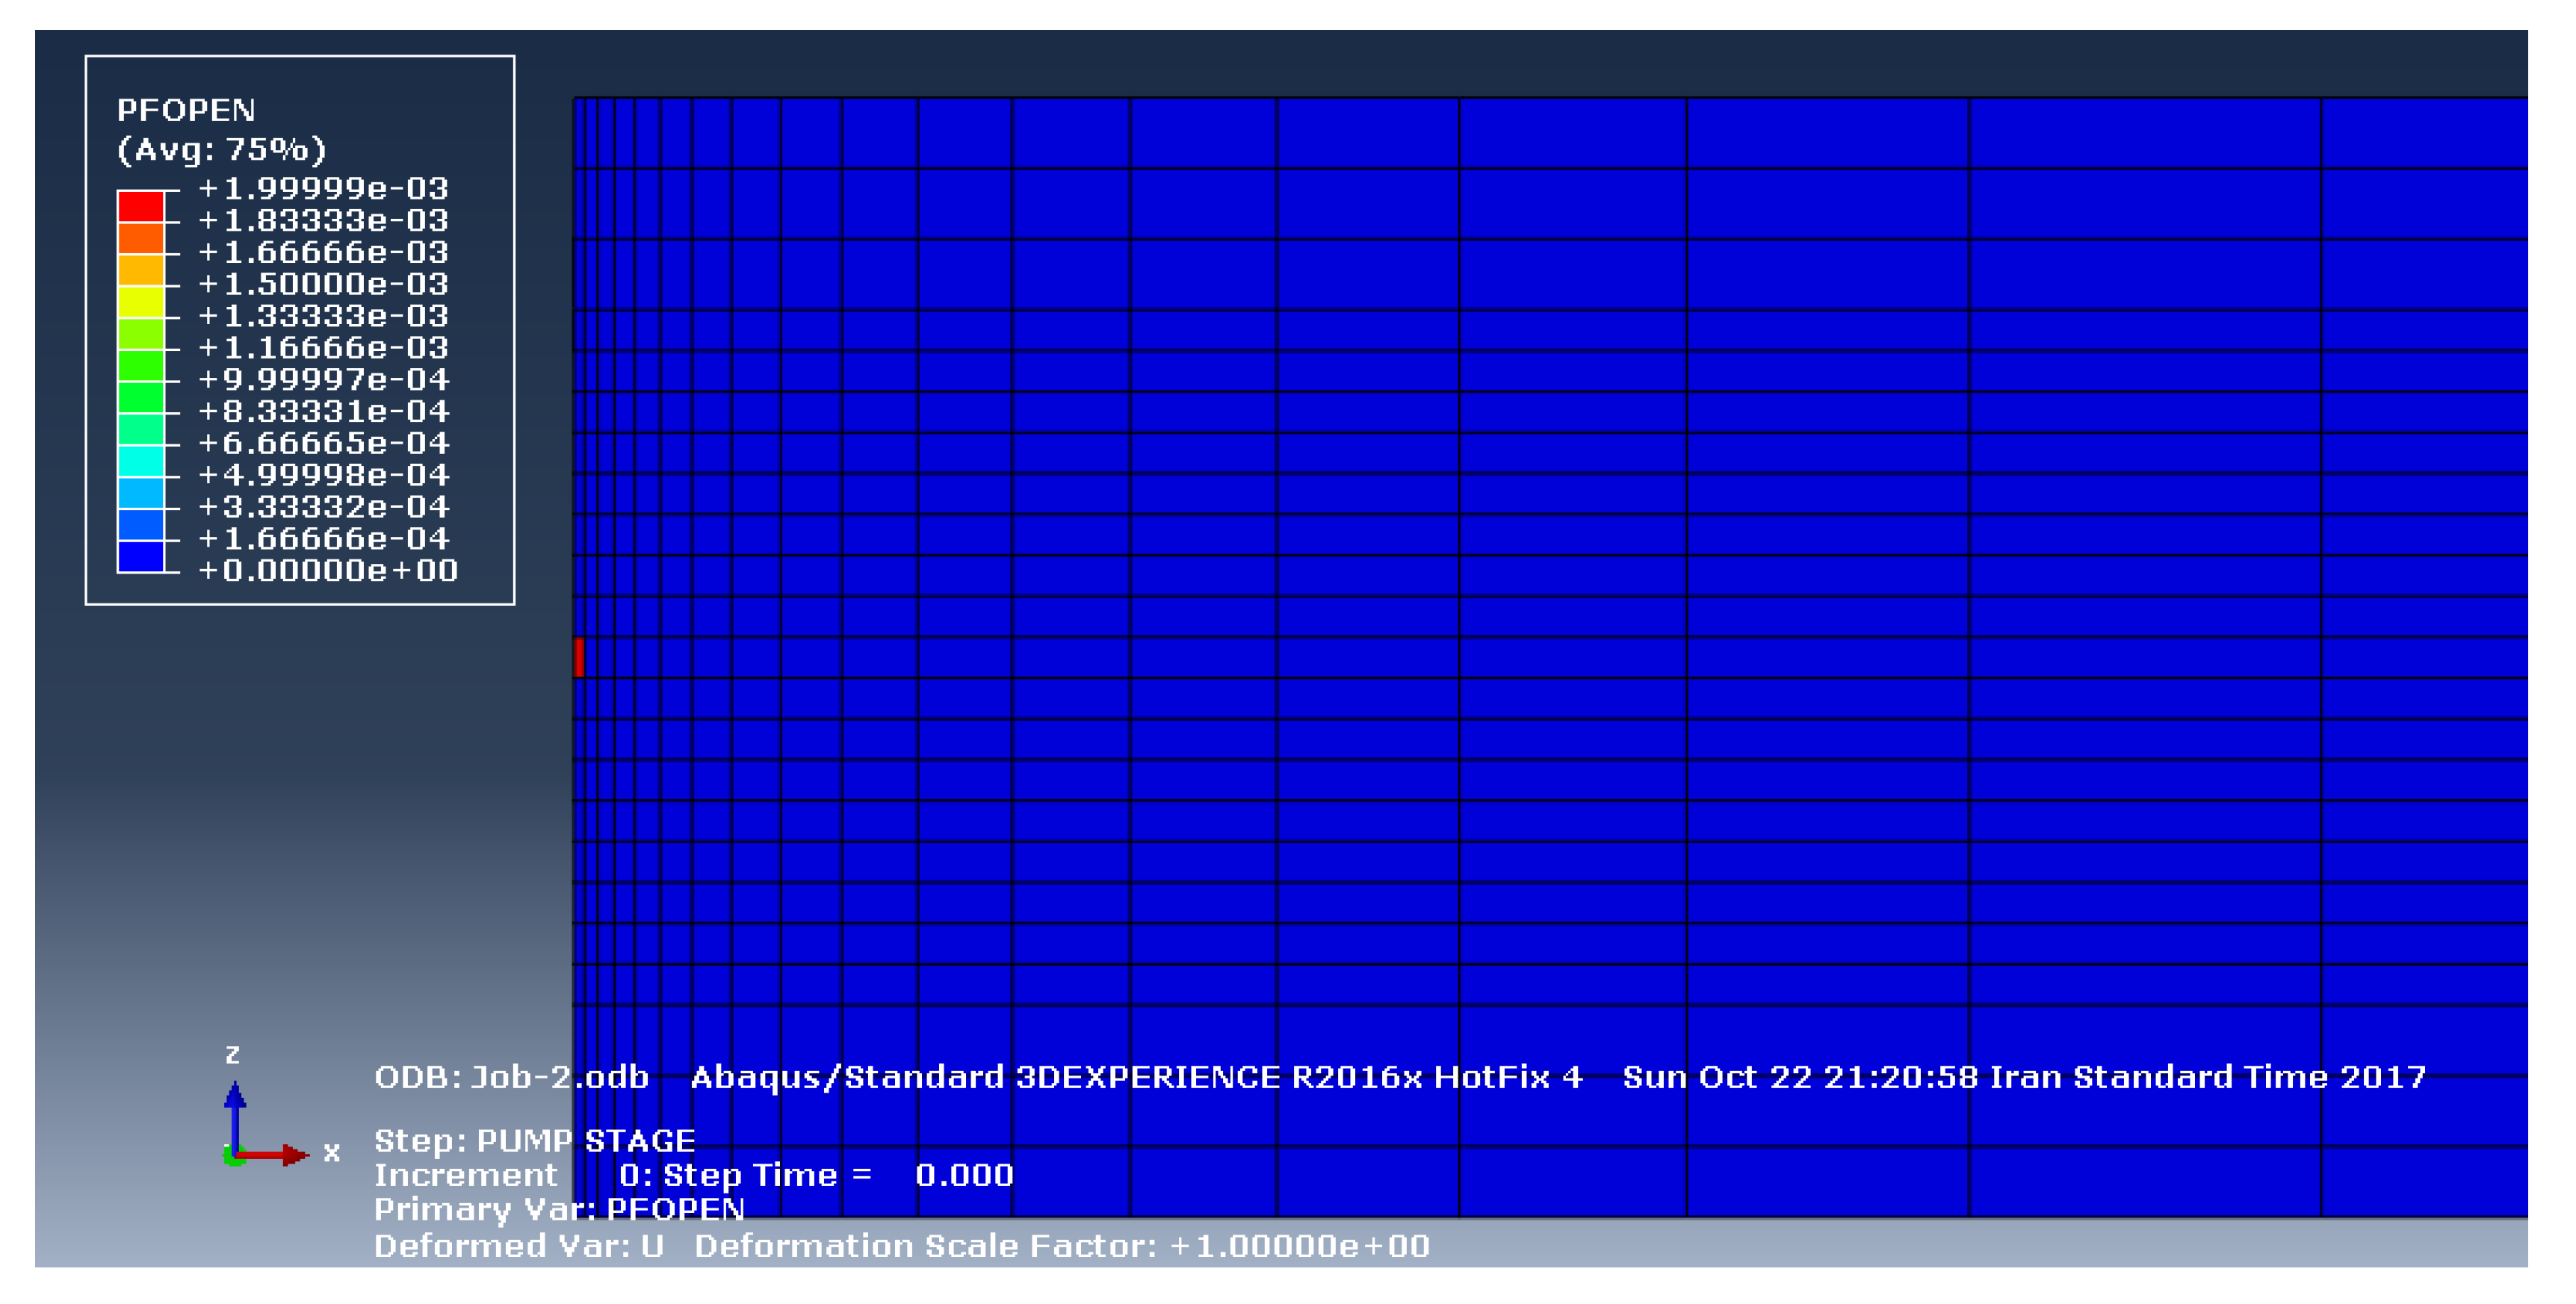2576x1304 pixels.
Task: Click the X label beside the triad
Action: [332, 1152]
